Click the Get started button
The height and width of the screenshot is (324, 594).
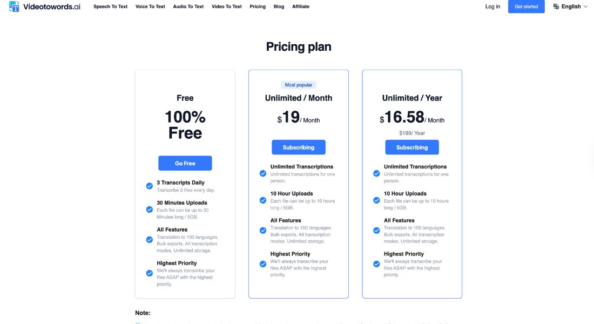click(x=526, y=6)
